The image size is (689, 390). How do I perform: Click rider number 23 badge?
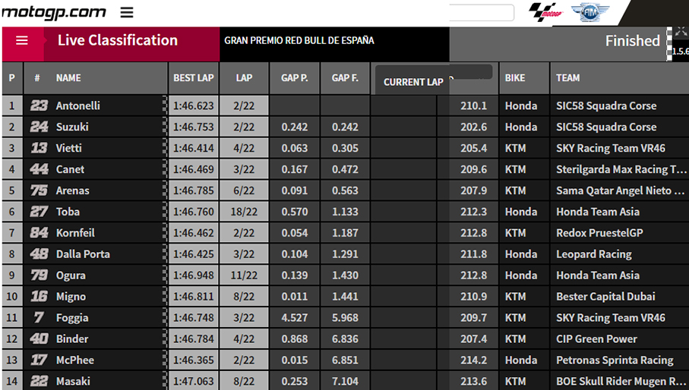[x=39, y=106]
